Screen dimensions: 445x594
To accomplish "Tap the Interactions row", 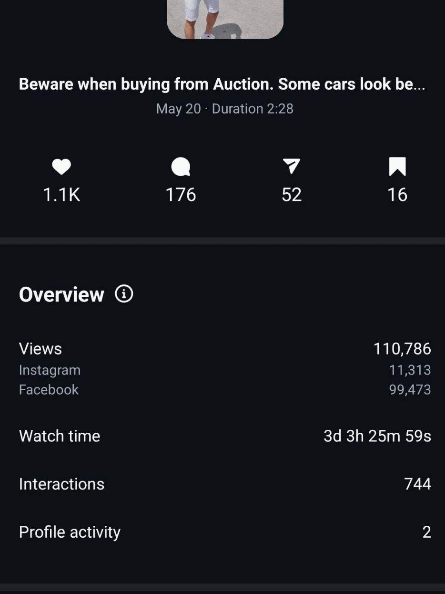I will point(225,484).
